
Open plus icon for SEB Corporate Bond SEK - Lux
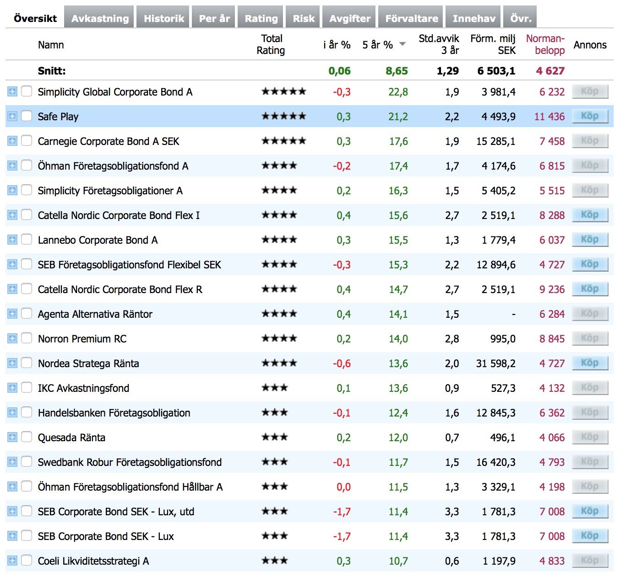12,536
